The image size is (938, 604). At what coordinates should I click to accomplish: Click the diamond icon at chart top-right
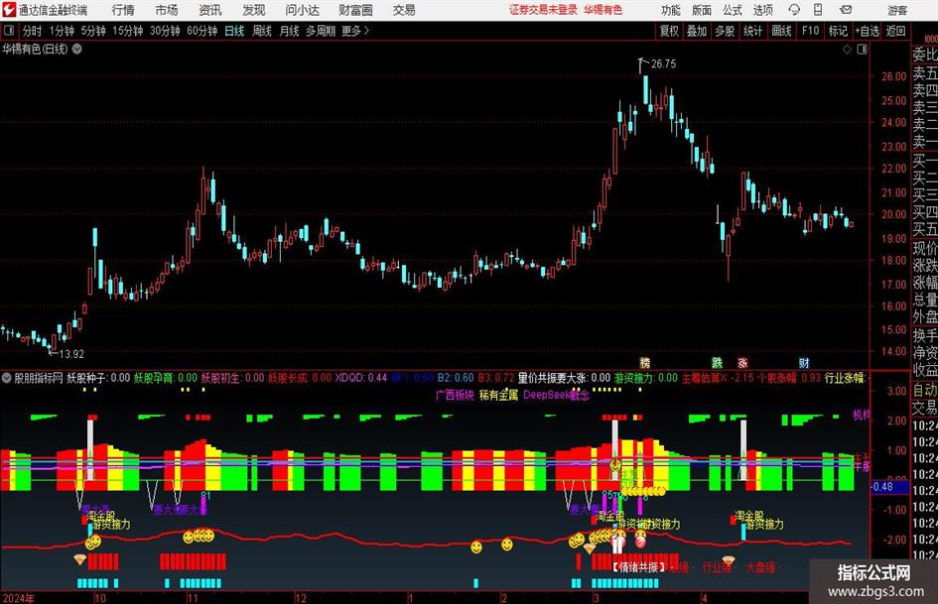pos(847,50)
